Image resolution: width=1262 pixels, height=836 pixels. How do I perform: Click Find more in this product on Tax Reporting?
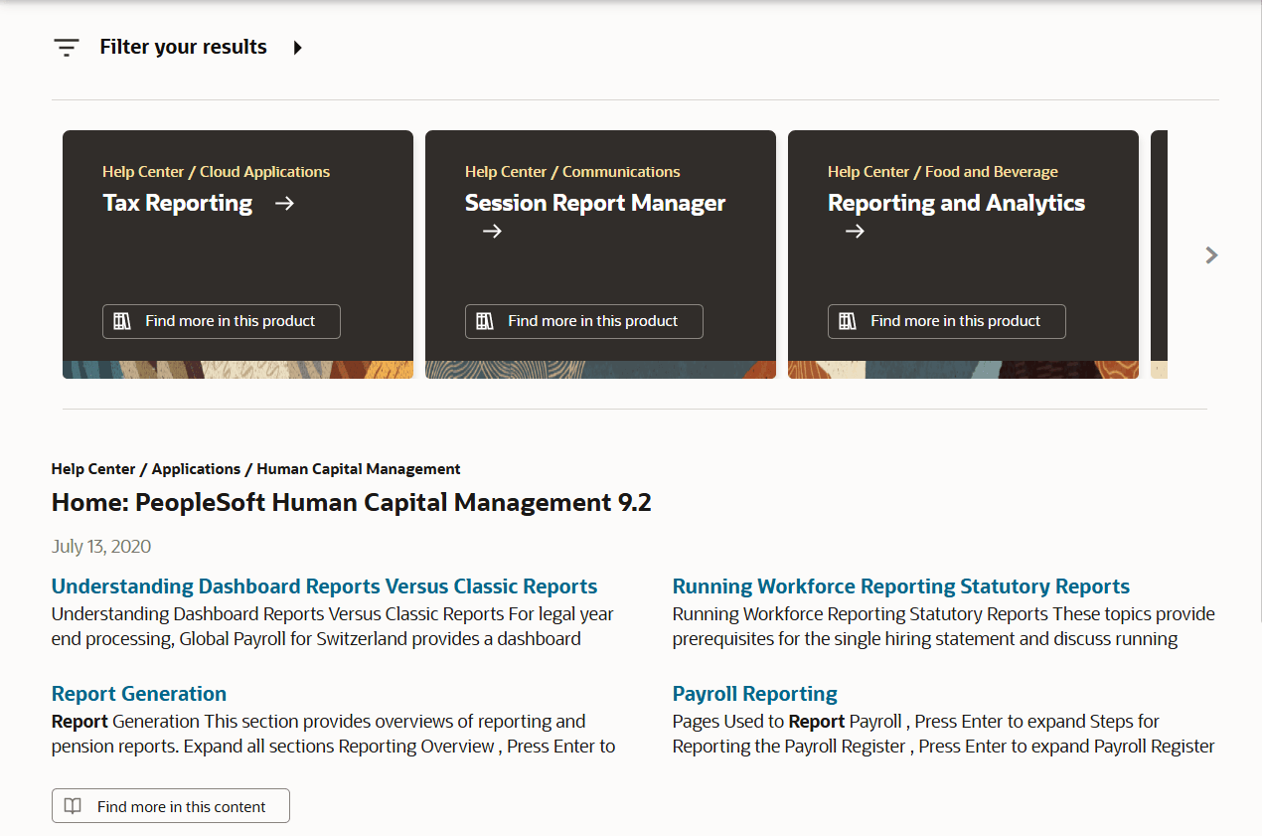(x=221, y=320)
